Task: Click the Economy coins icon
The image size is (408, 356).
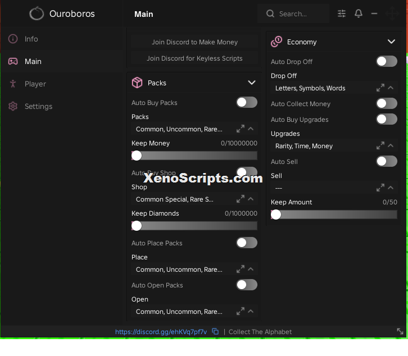Action: 276,42
